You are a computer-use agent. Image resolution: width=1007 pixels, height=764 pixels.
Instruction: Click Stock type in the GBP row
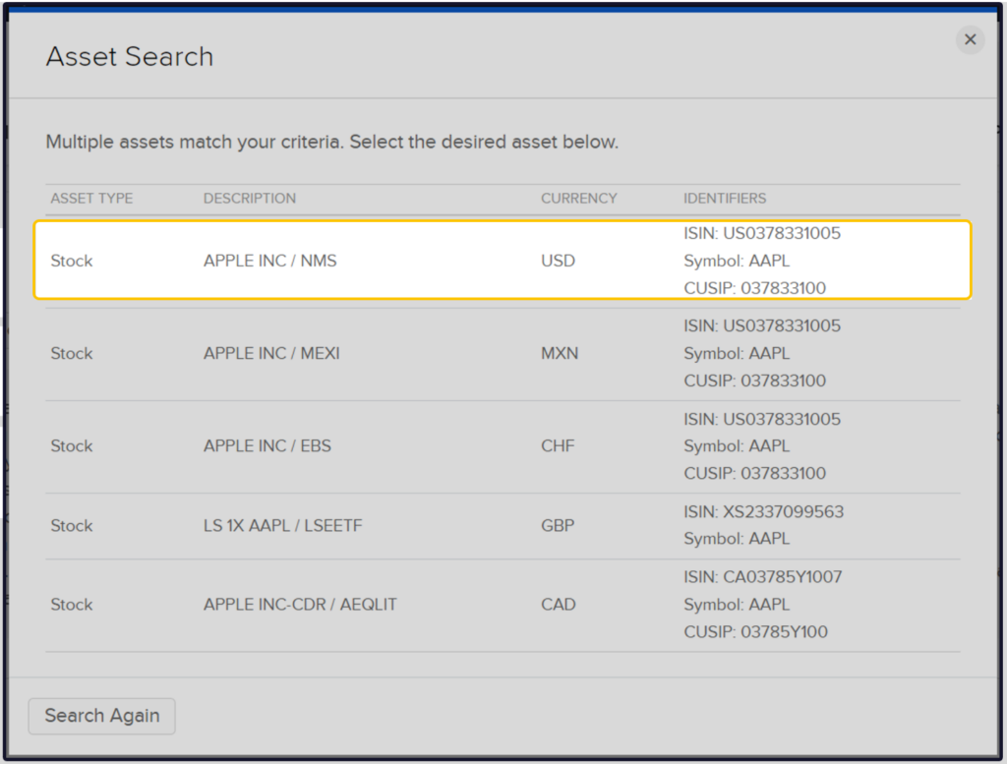[x=71, y=526]
